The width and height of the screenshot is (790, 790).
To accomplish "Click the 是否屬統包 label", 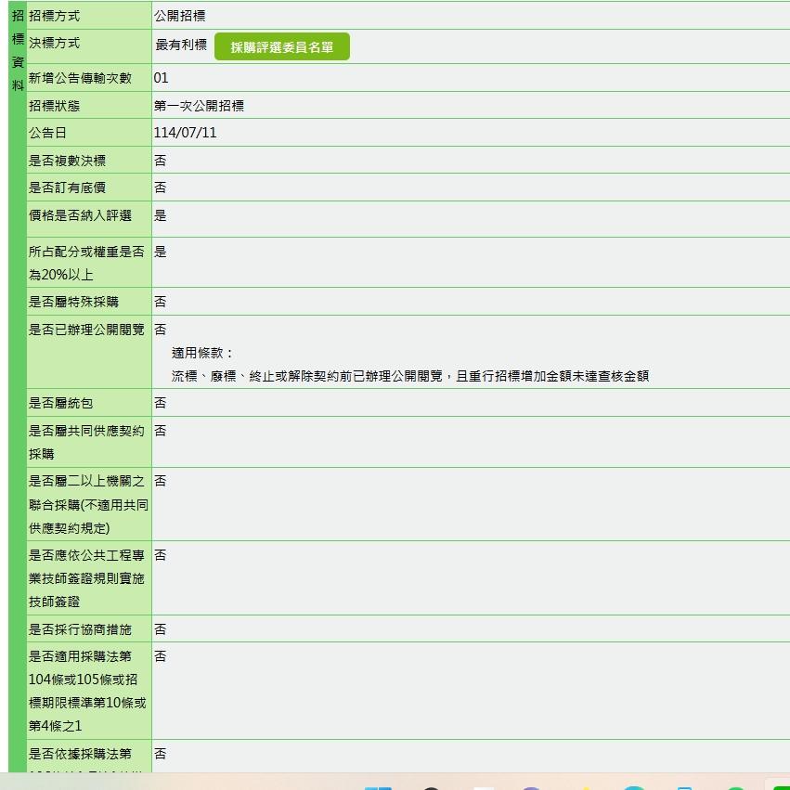I will pos(61,403).
